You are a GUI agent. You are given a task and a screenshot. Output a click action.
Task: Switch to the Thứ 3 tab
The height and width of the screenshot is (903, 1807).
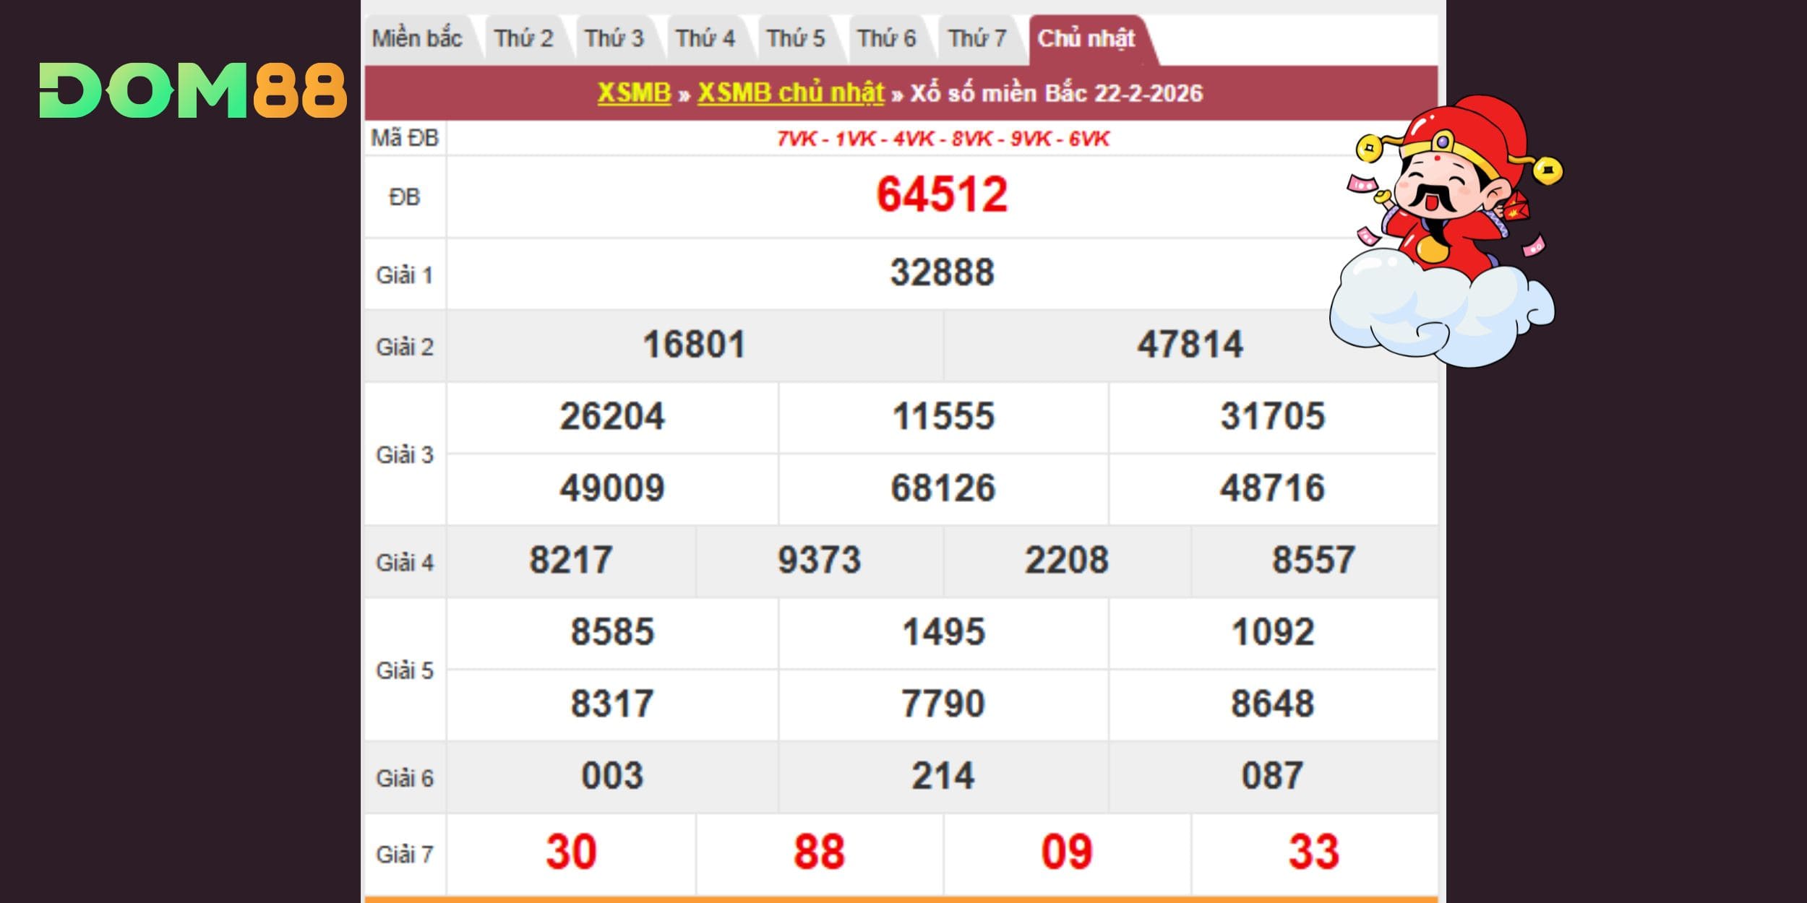[x=614, y=38]
